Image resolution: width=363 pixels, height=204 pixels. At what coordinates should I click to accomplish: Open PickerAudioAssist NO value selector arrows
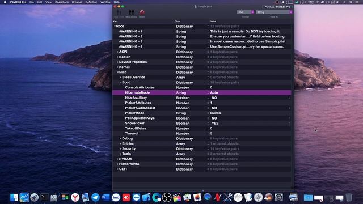289,108
